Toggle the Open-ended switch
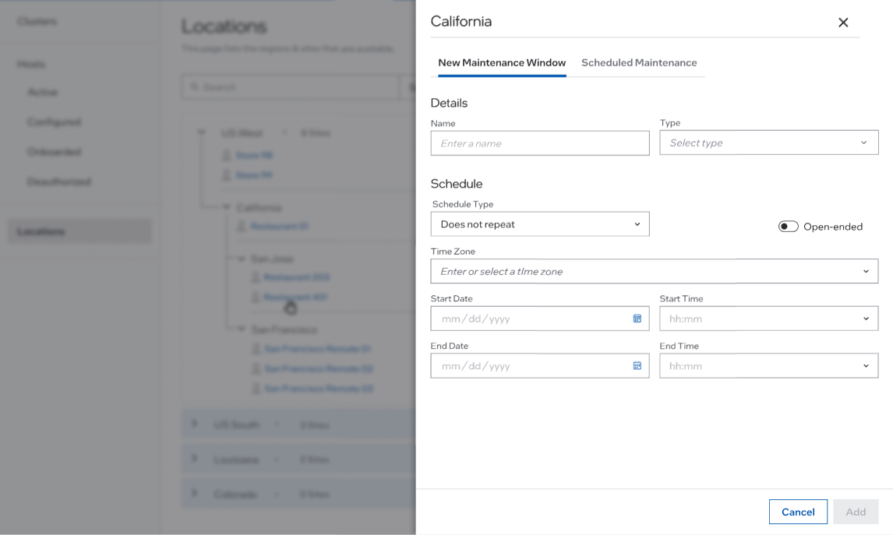The width and height of the screenshot is (893, 535). pos(788,227)
